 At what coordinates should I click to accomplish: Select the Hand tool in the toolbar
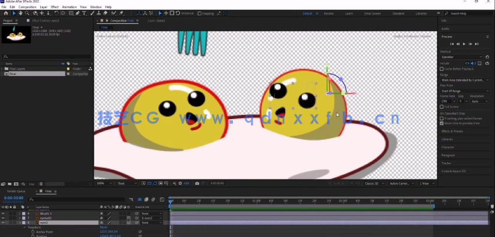[x=21, y=13]
